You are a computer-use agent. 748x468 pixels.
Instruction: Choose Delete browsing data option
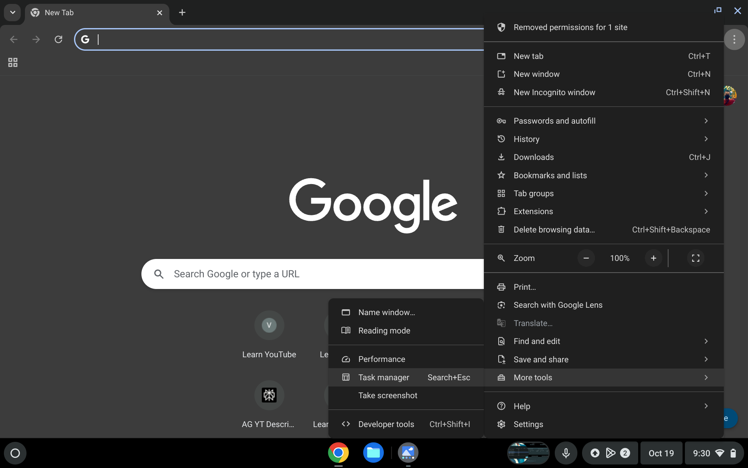[x=603, y=230]
